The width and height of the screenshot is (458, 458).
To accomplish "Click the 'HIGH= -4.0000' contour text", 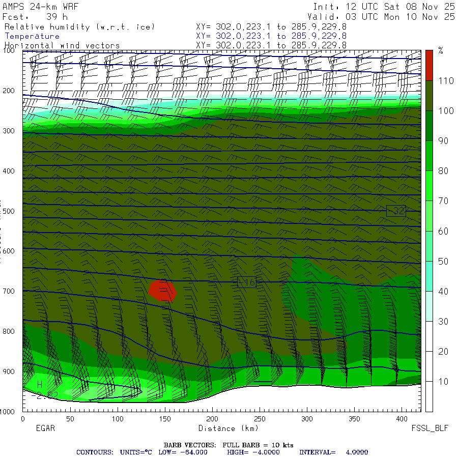I will pyautogui.click(x=253, y=452).
